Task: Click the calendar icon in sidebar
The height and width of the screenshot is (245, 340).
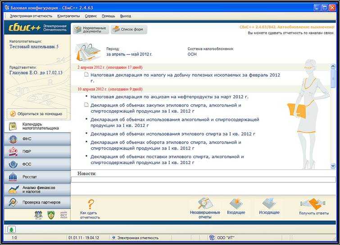Action: (x=13, y=126)
